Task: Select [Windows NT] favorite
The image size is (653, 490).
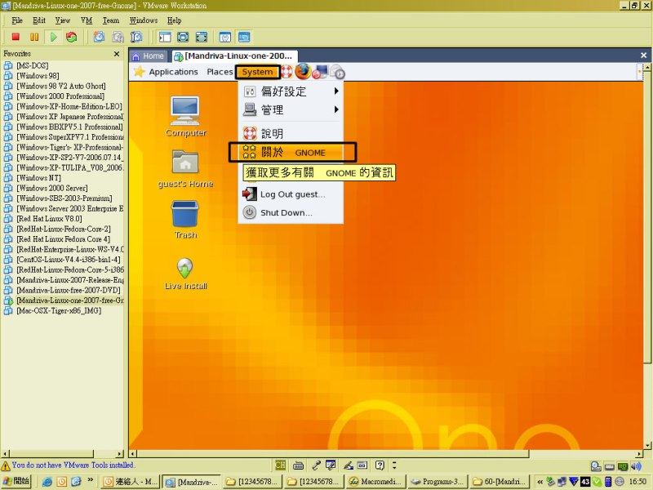Action: pyautogui.click(x=38, y=177)
